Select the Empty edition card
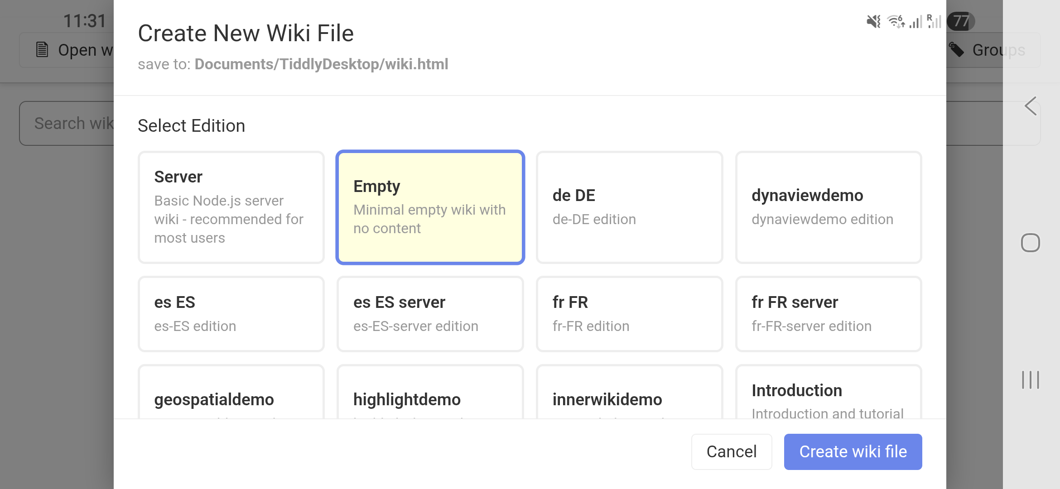The height and width of the screenshot is (489, 1060). click(430, 207)
